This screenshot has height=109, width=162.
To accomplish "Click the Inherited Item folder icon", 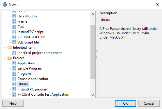I will pos(10,48).
